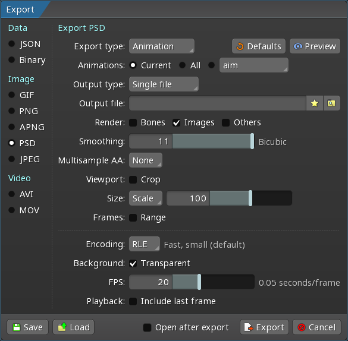Open the Encoding RLE dropdown
Viewport: 348px width, 341px height.
[145, 244]
